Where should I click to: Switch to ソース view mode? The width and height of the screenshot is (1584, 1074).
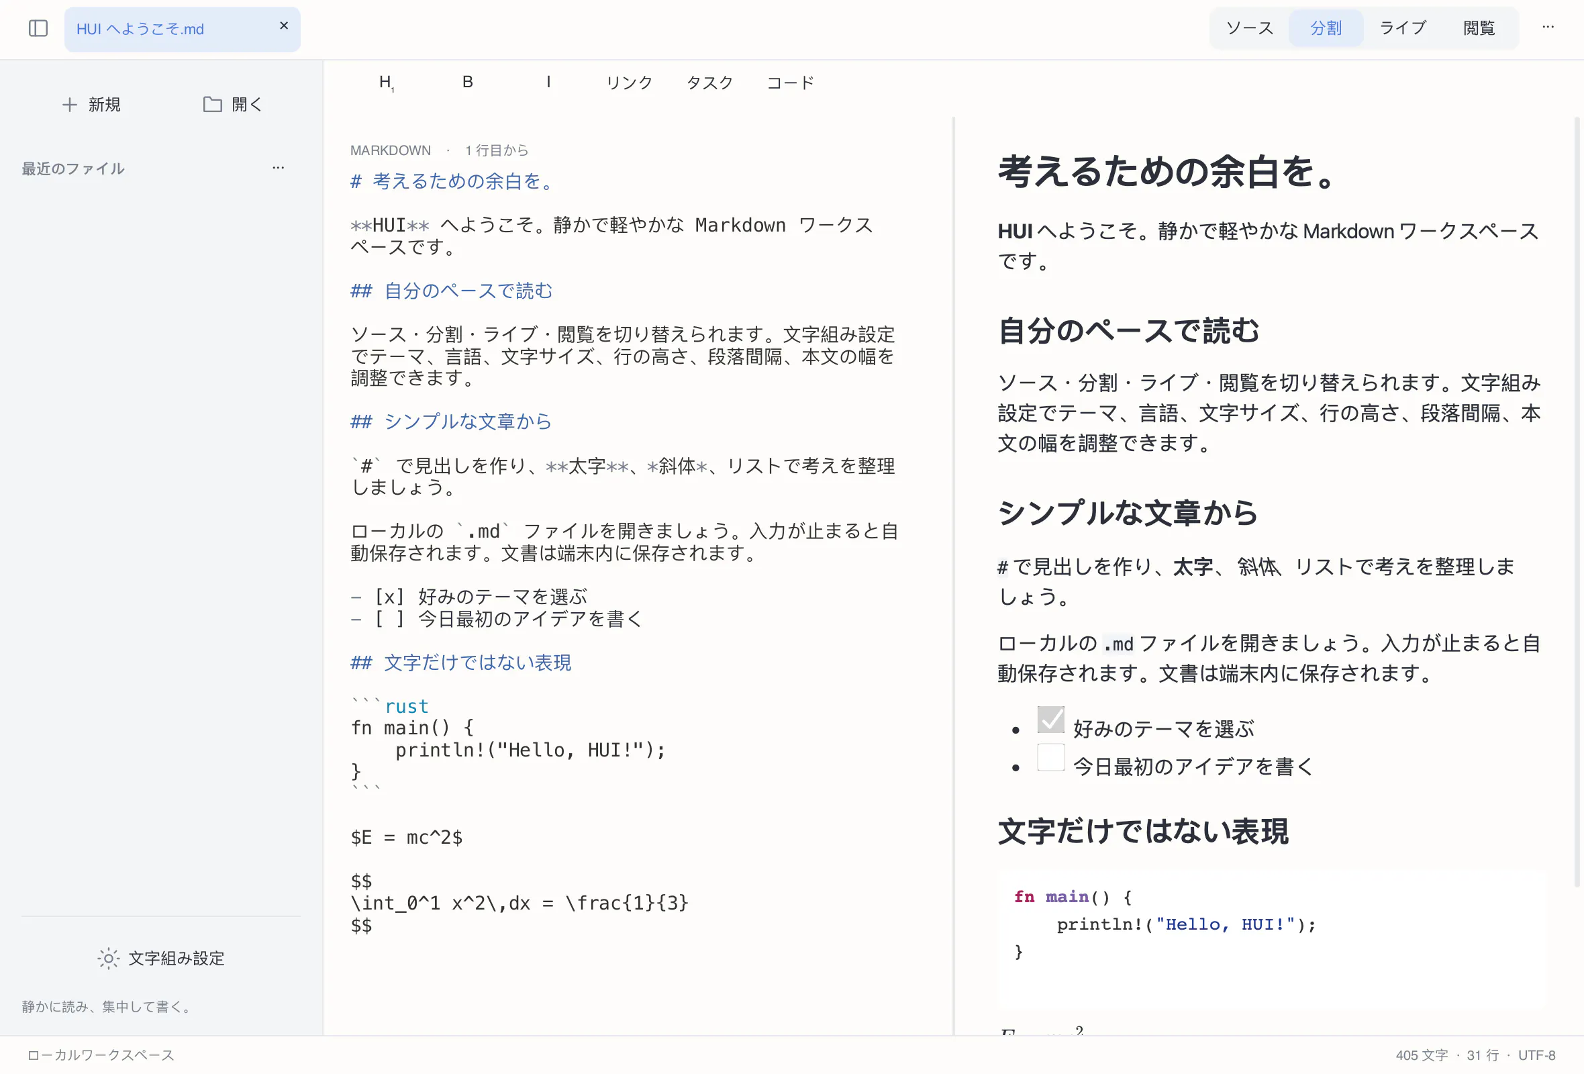[x=1249, y=28]
